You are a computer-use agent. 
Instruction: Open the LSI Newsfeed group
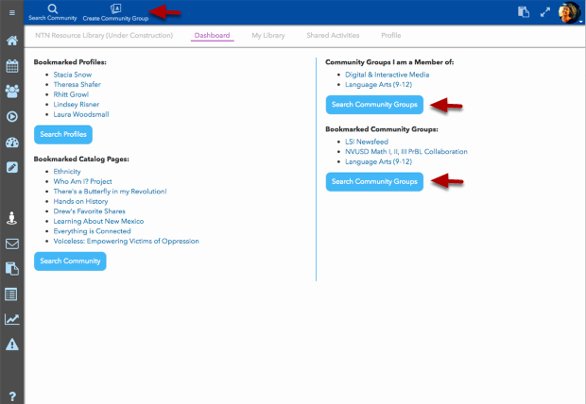tap(367, 142)
